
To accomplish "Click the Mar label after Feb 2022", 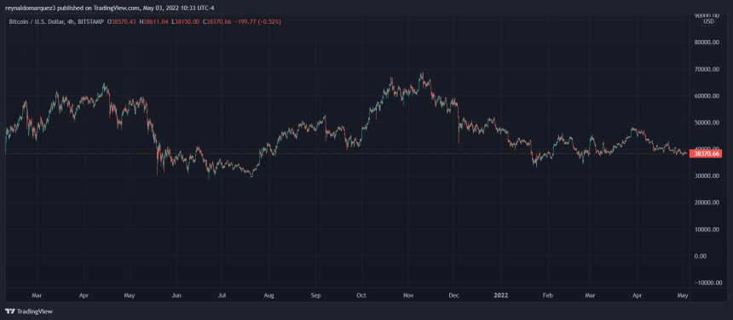I will tap(591, 295).
